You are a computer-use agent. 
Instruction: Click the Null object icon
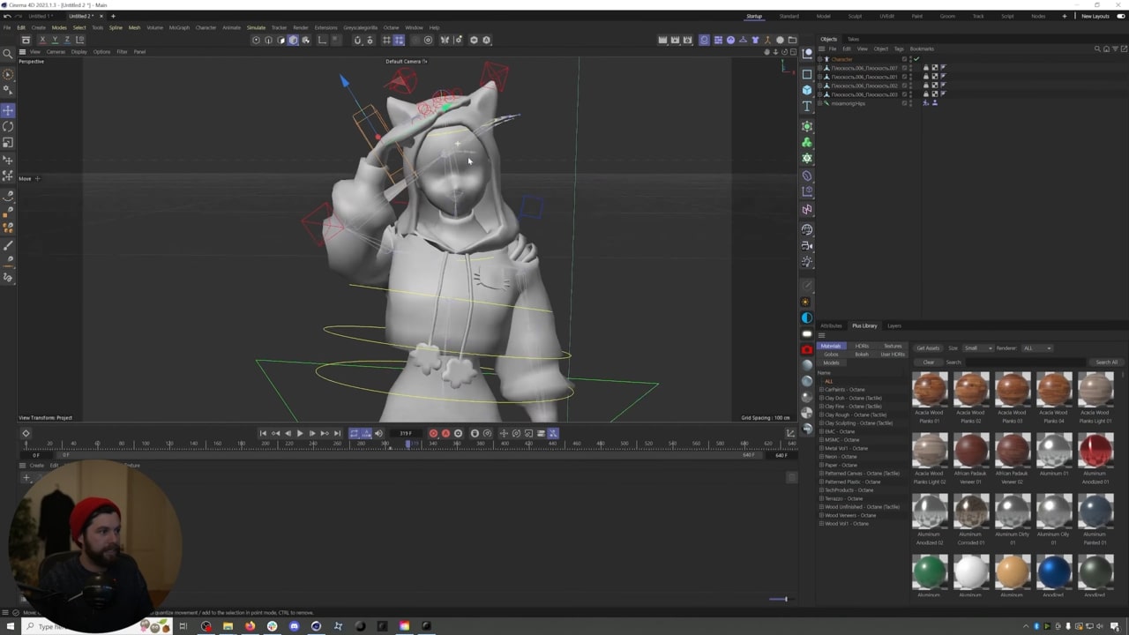pyautogui.click(x=807, y=54)
